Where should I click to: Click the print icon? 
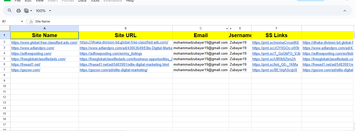pyautogui.click(x=18, y=11)
